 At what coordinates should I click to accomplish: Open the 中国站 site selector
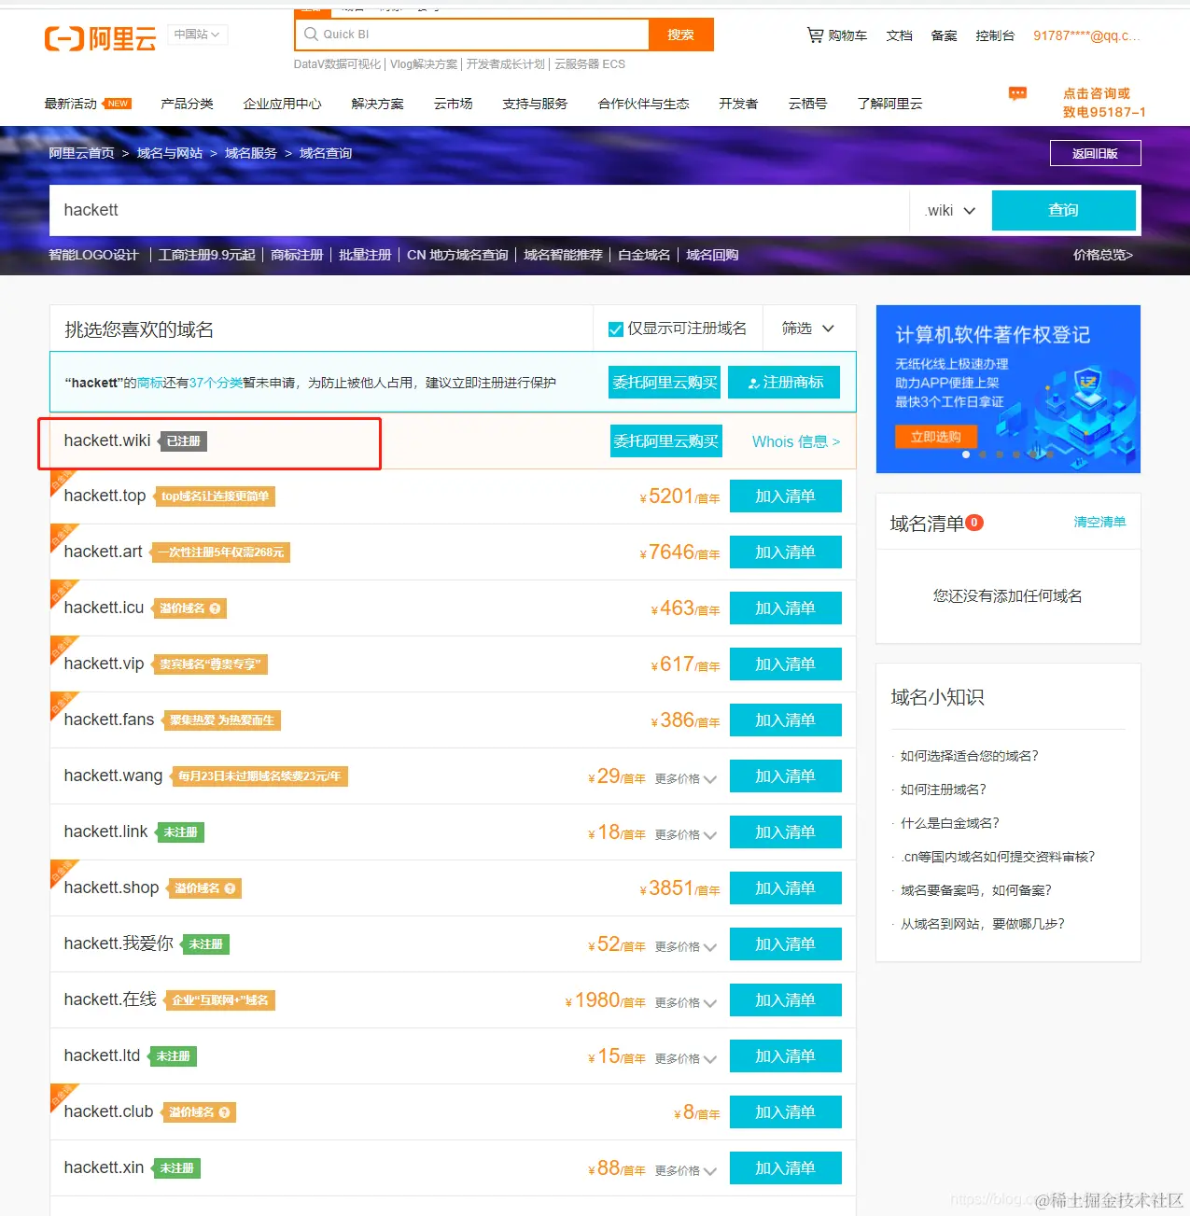[198, 35]
